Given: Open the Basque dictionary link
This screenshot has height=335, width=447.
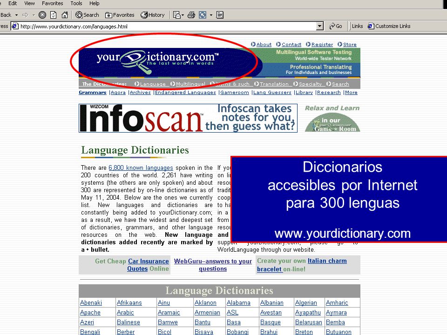Looking at the screenshot, I should pyautogui.click(x=270, y=322).
